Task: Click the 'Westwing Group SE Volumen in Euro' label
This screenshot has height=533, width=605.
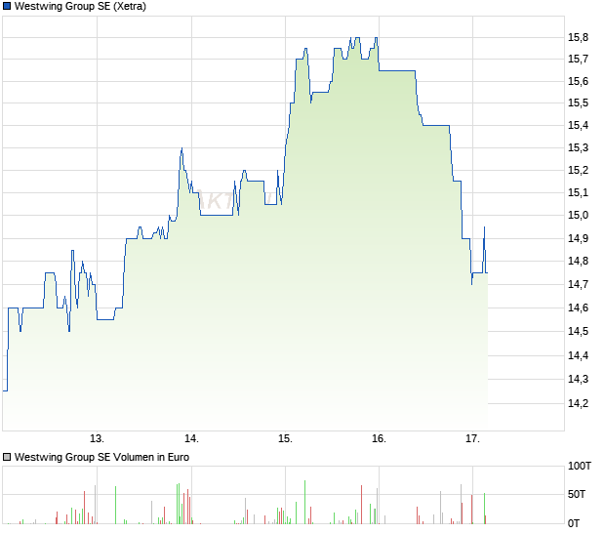Action: tap(101, 457)
